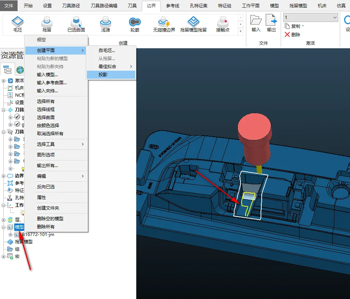Select the 残留 rest boundary icon

(47, 22)
